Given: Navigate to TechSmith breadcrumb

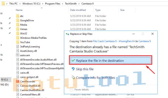Looking at the screenshot, I should pos(71,4).
